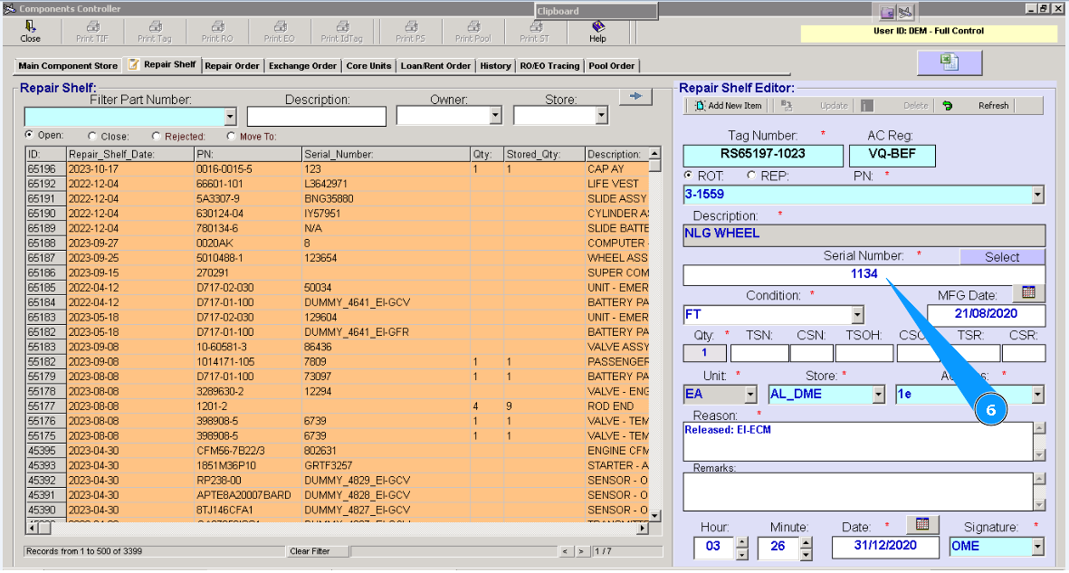
Task: Expand the Filter Part Number dropdown
Action: [x=230, y=117]
